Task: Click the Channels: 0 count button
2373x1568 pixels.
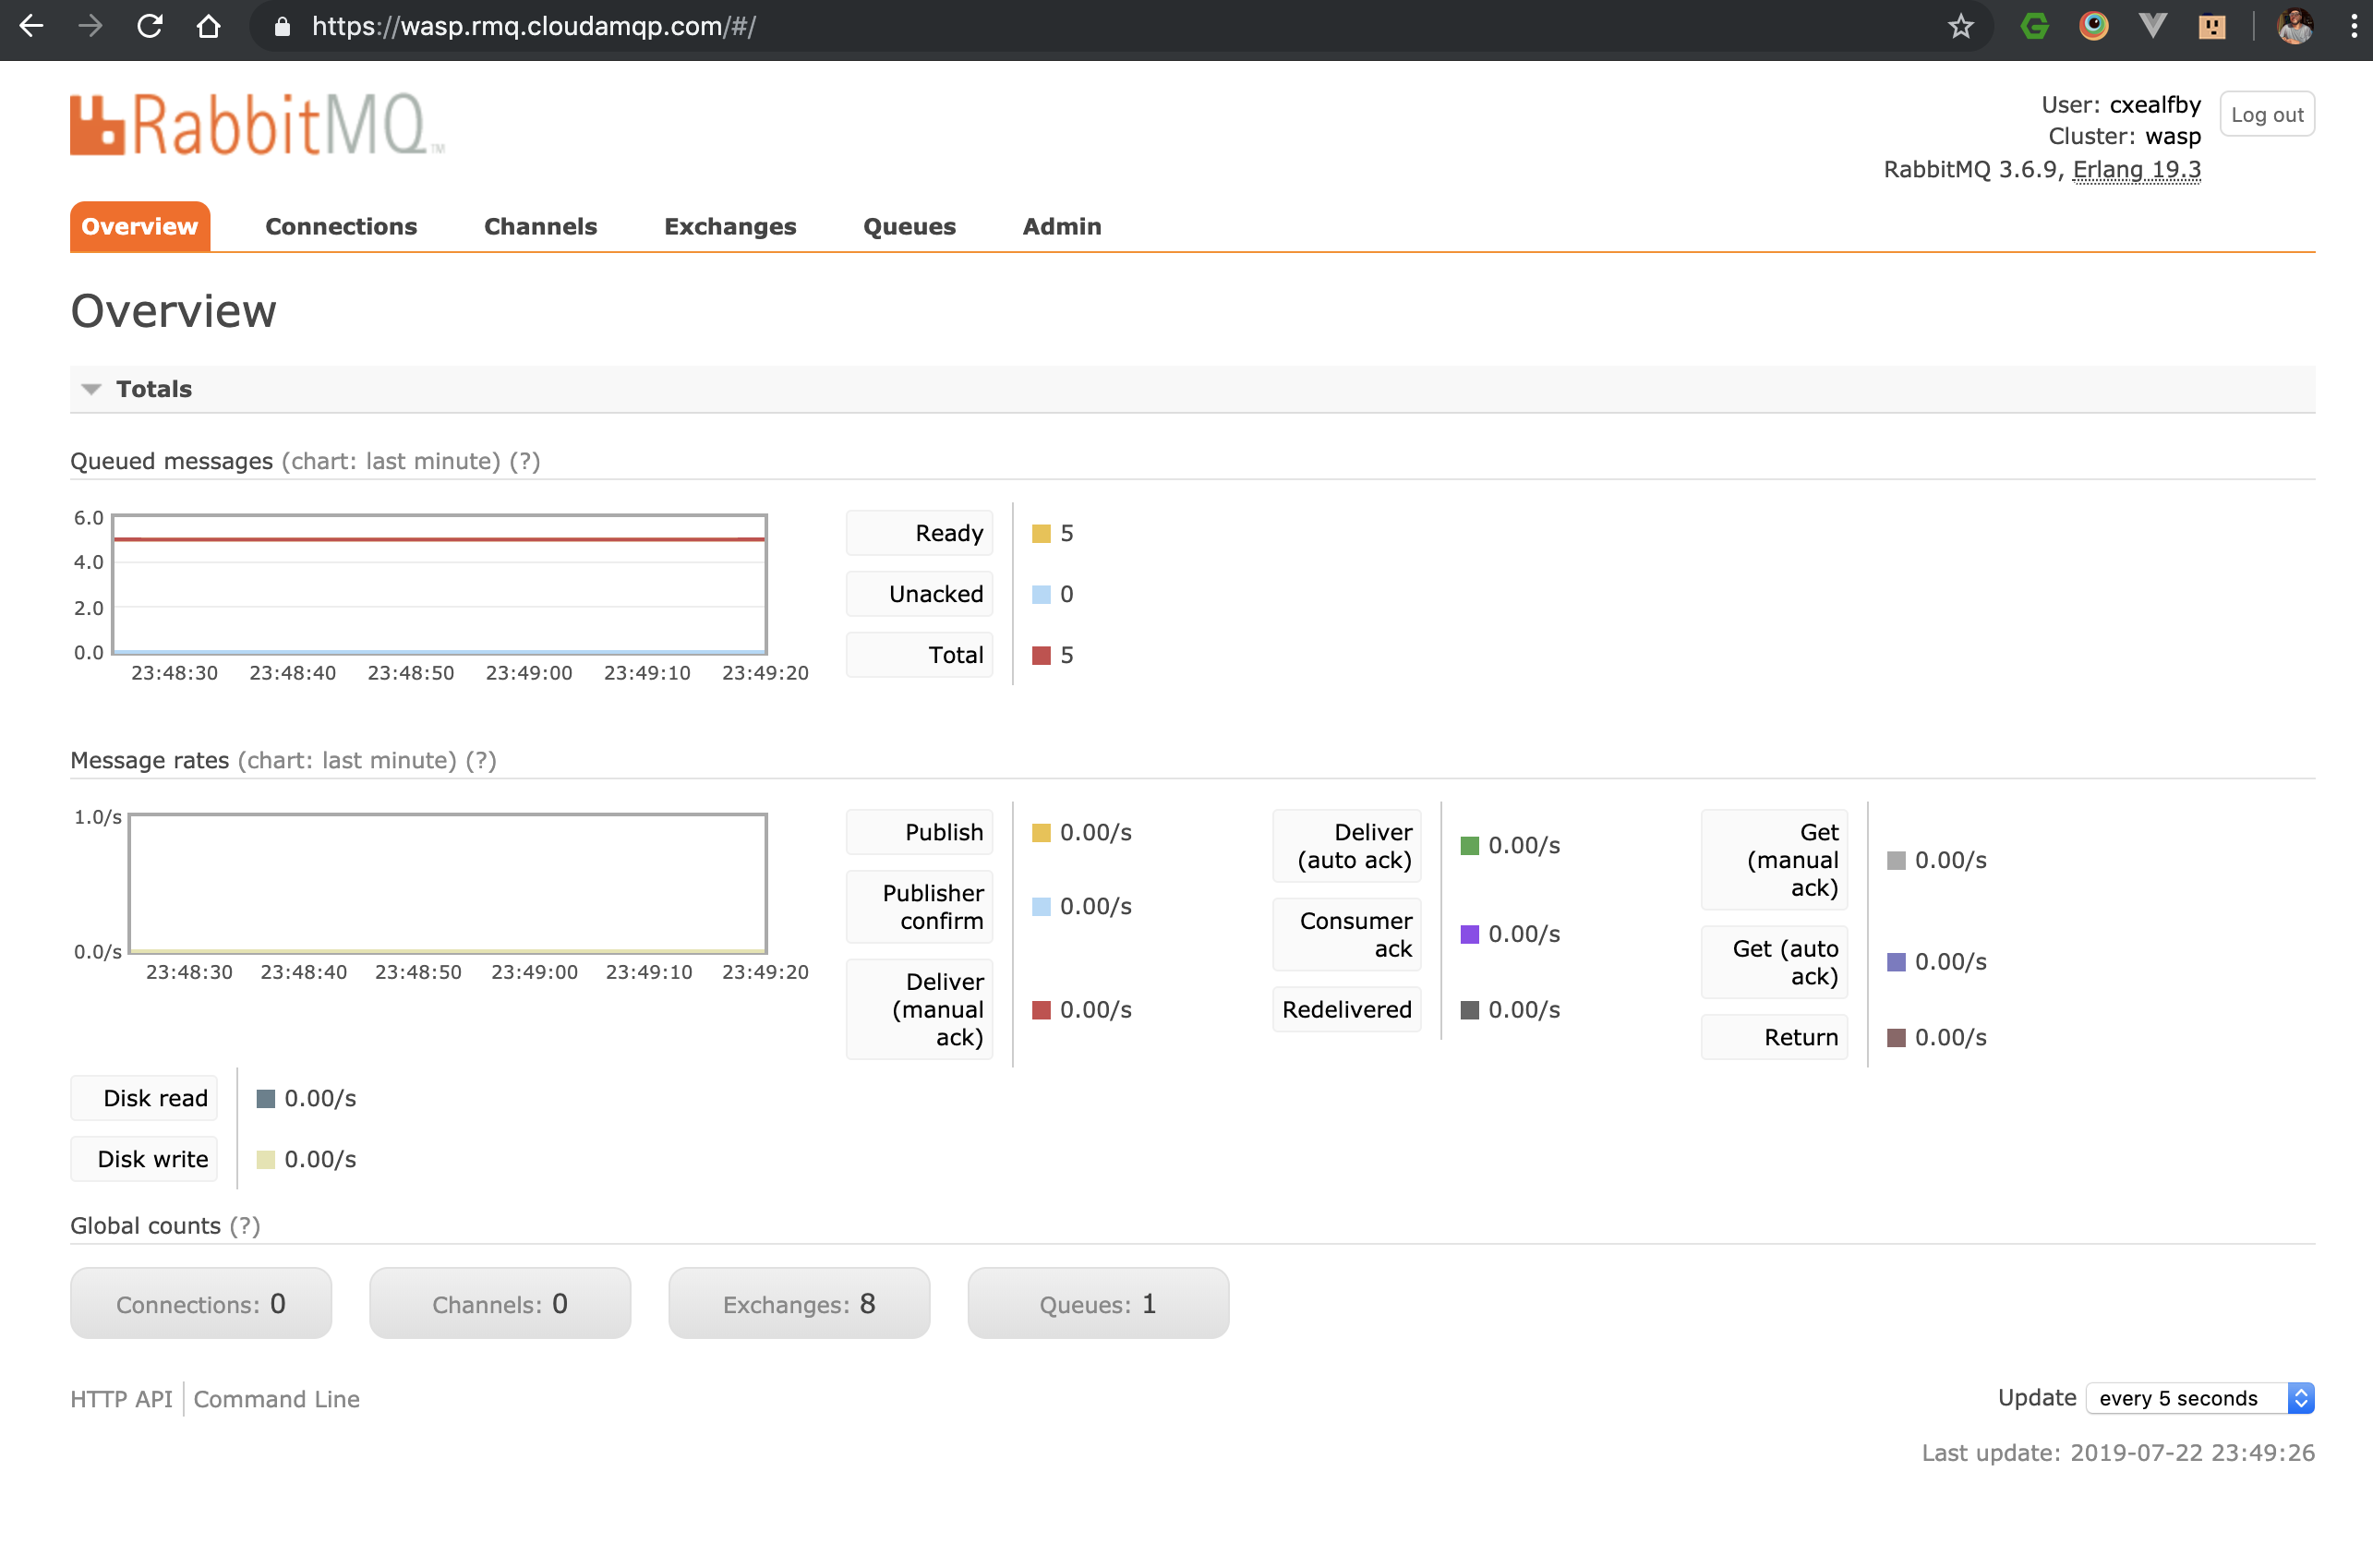Action: click(x=500, y=1303)
